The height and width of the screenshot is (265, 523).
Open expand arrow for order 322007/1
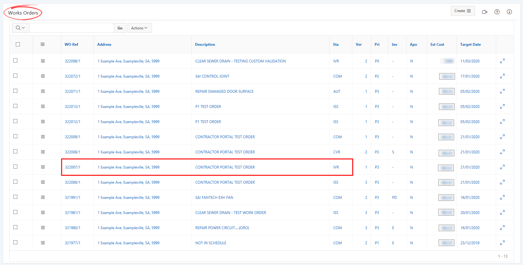[x=502, y=167]
